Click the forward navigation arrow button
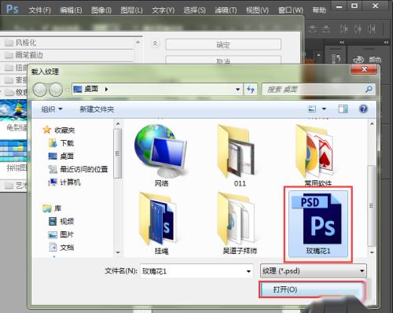Image resolution: width=393 pixels, height=313 pixels. point(56,90)
